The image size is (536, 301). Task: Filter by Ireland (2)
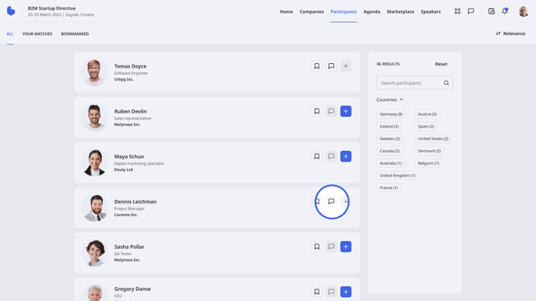(389, 126)
